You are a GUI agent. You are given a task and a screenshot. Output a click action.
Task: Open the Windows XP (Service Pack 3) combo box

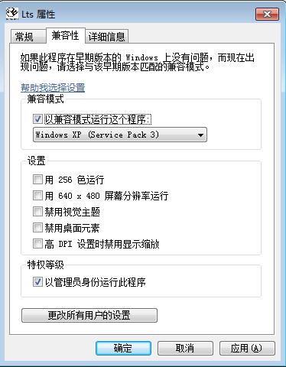120,135
